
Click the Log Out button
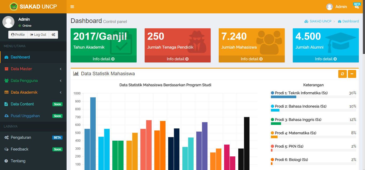(x=38, y=35)
